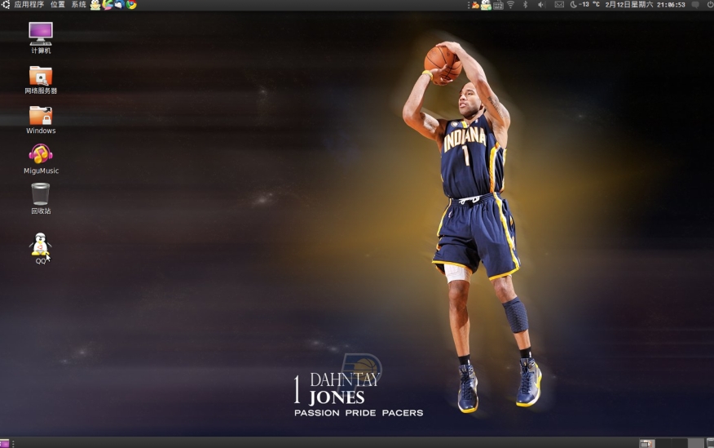Launch the QQ penguin desktop icon
Image resolution: width=714 pixels, height=448 pixels.
click(41, 248)
